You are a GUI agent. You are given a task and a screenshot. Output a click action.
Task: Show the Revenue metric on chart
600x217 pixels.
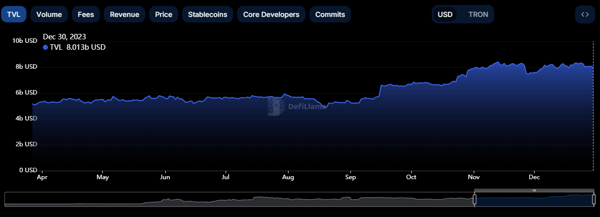coord(124,14)
